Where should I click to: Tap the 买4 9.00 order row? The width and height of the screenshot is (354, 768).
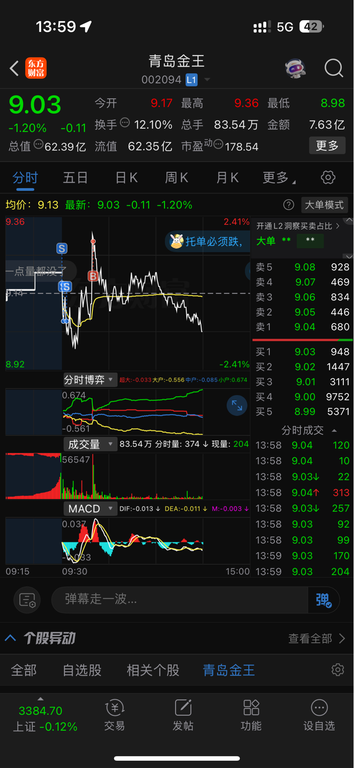302,397
